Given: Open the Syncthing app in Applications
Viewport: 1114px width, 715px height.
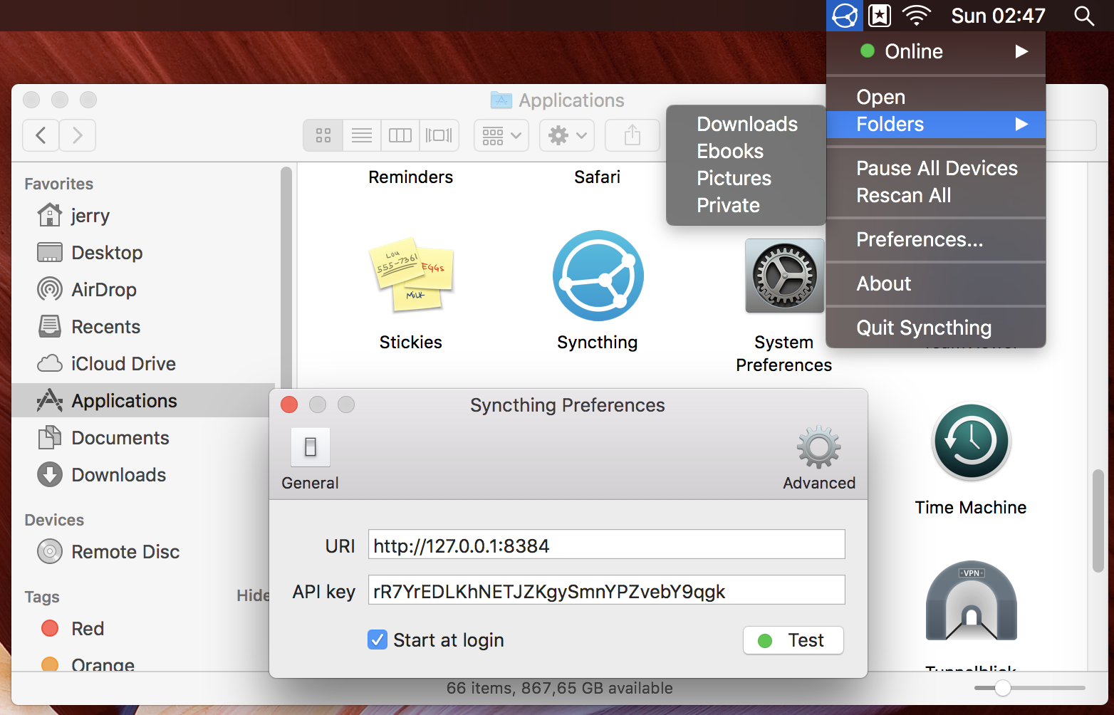Looking at the screenshot, I should [598, 276].
